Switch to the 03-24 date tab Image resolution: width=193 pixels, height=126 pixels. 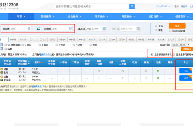(161, 39)
